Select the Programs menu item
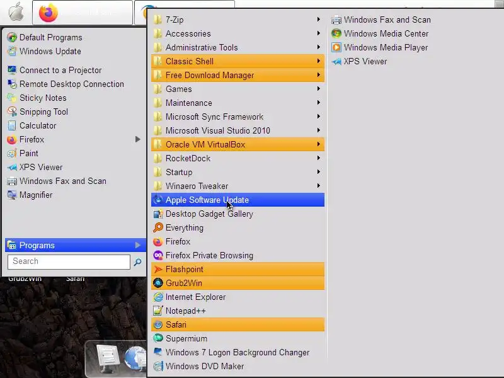Screen dimensions: 504x378 pos(74,245)
